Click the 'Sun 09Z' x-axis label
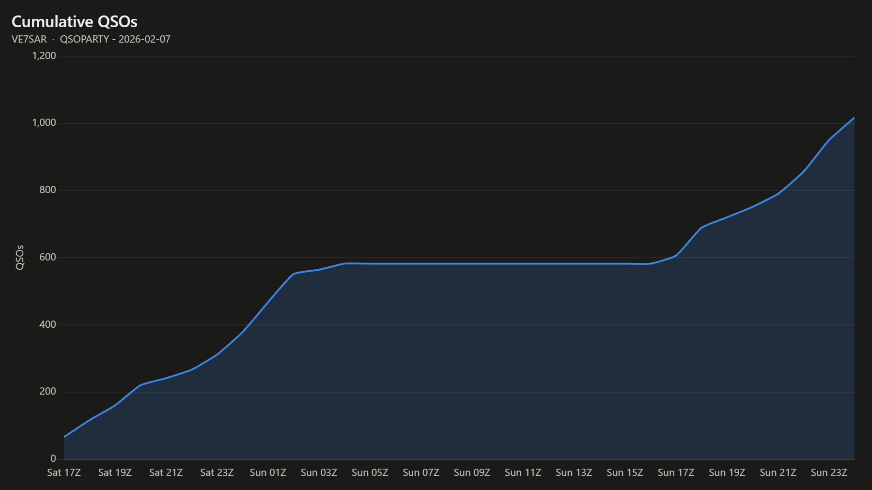The height and width of the screenshot is (490, 872). coord(472,473)
